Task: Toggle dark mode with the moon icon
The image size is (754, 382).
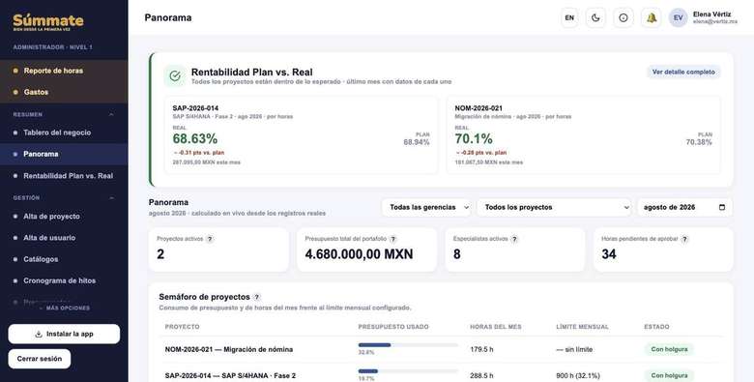Action: point(595,17)
